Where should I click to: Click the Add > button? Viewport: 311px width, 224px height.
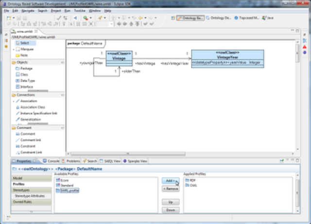(171, 181)
